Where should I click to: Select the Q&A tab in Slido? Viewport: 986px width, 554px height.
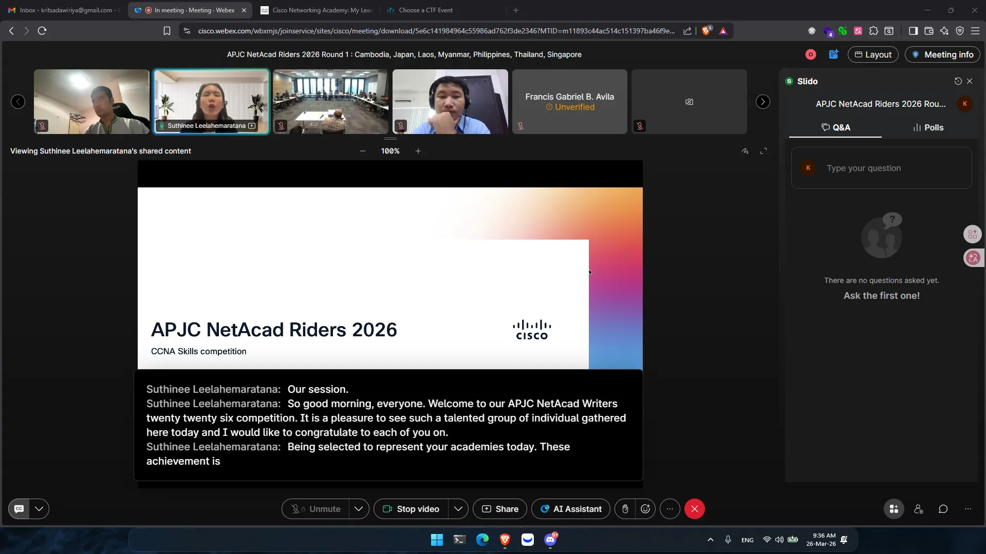click(835, 127)
